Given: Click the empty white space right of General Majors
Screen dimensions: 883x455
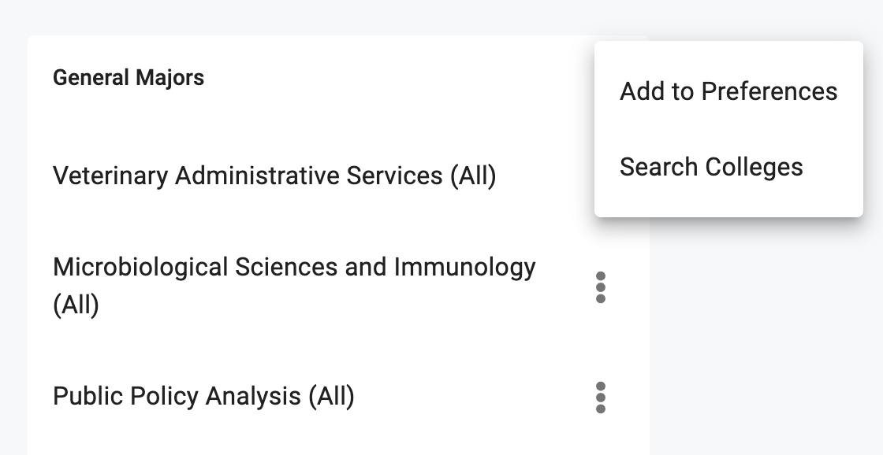Looking at the screenshot, I should tap(394, 78).
